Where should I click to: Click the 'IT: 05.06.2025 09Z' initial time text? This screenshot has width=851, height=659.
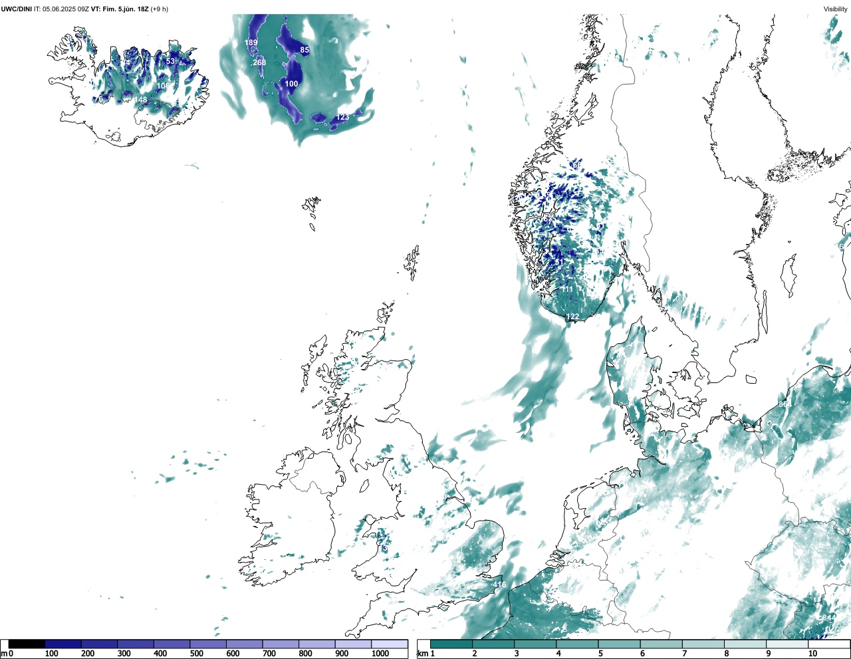tap(61, 9)
